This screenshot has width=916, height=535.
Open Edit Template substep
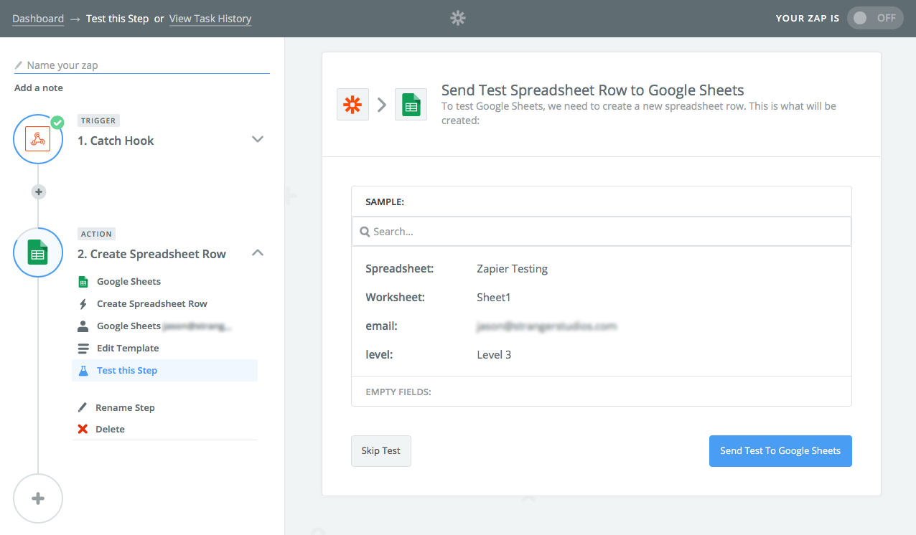click(128, 349)
